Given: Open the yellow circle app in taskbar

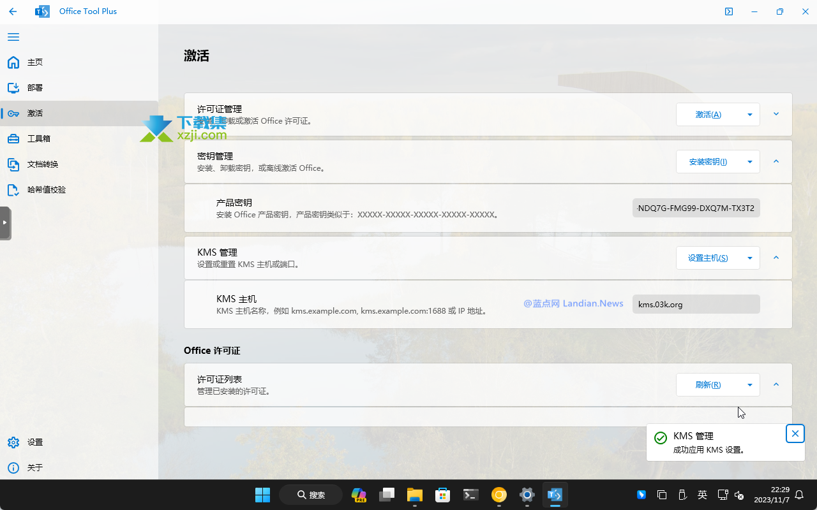Looking at the screenshot, I should pyautogui.click(x=499, y=495).
